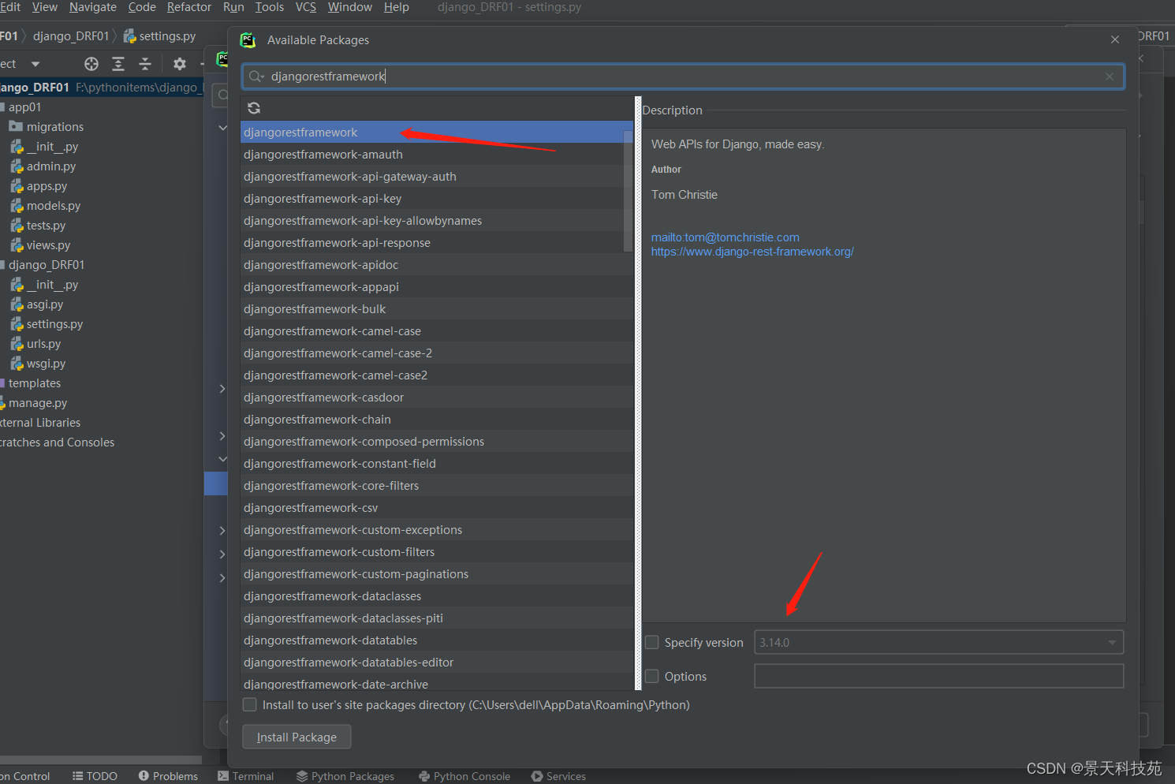
Task: Open the django-rest-framework.org link
Action: coord(752,251)
